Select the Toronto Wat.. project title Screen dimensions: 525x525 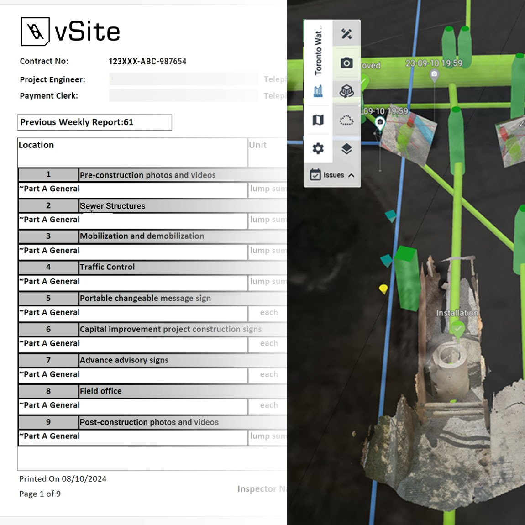[318, 50]
